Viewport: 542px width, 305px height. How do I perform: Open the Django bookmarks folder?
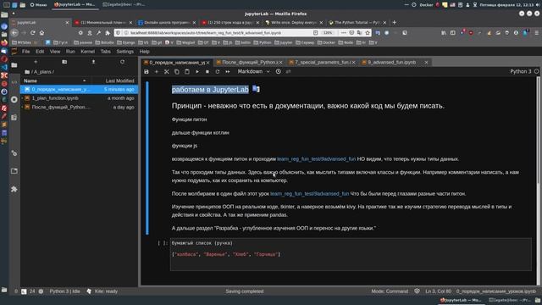click(126, 42)
